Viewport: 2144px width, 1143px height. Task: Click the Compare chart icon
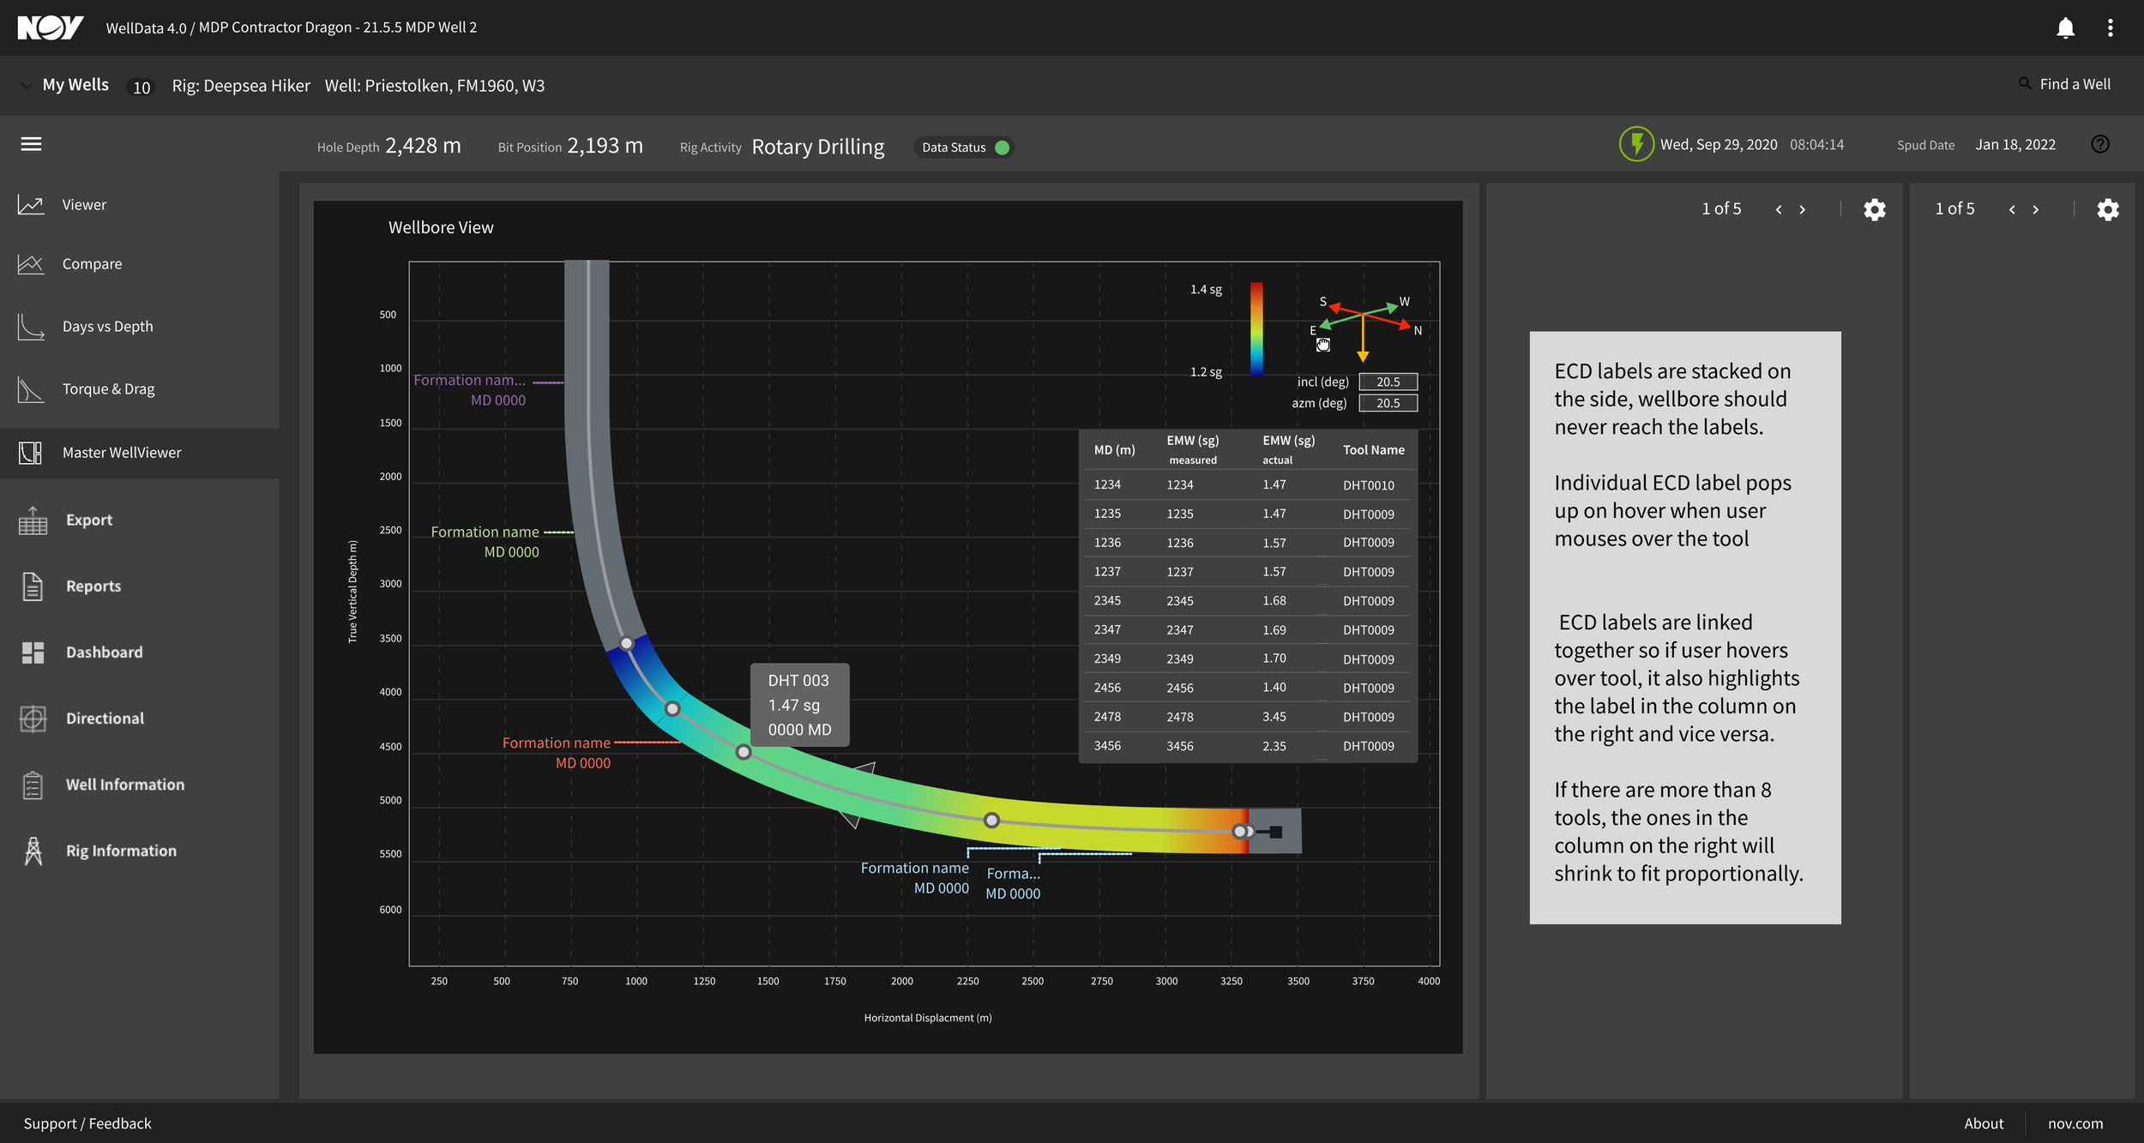(x=31, y=264)
